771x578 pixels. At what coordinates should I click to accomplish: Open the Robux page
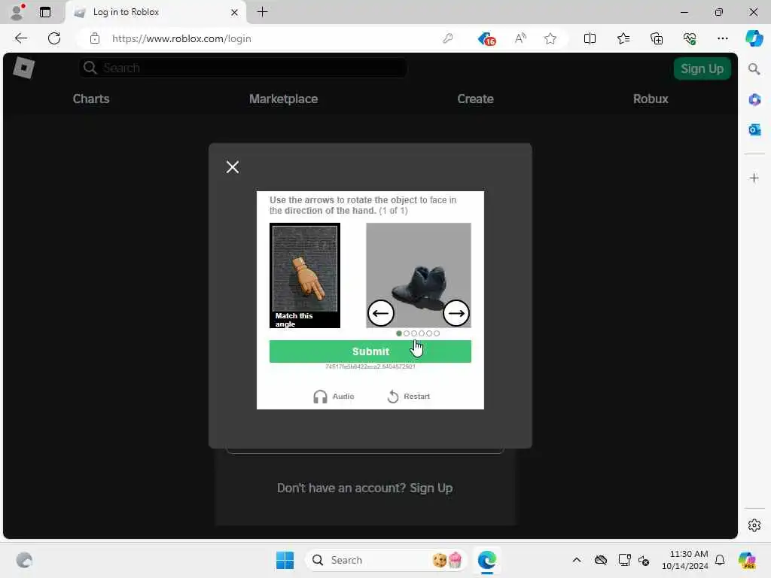(x=651, y=99)
